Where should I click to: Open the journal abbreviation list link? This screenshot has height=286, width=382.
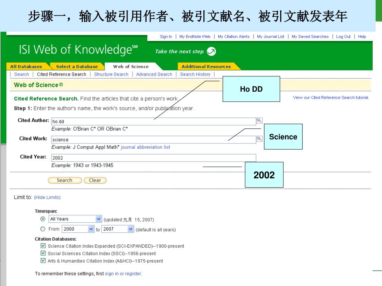click(145, 147)
